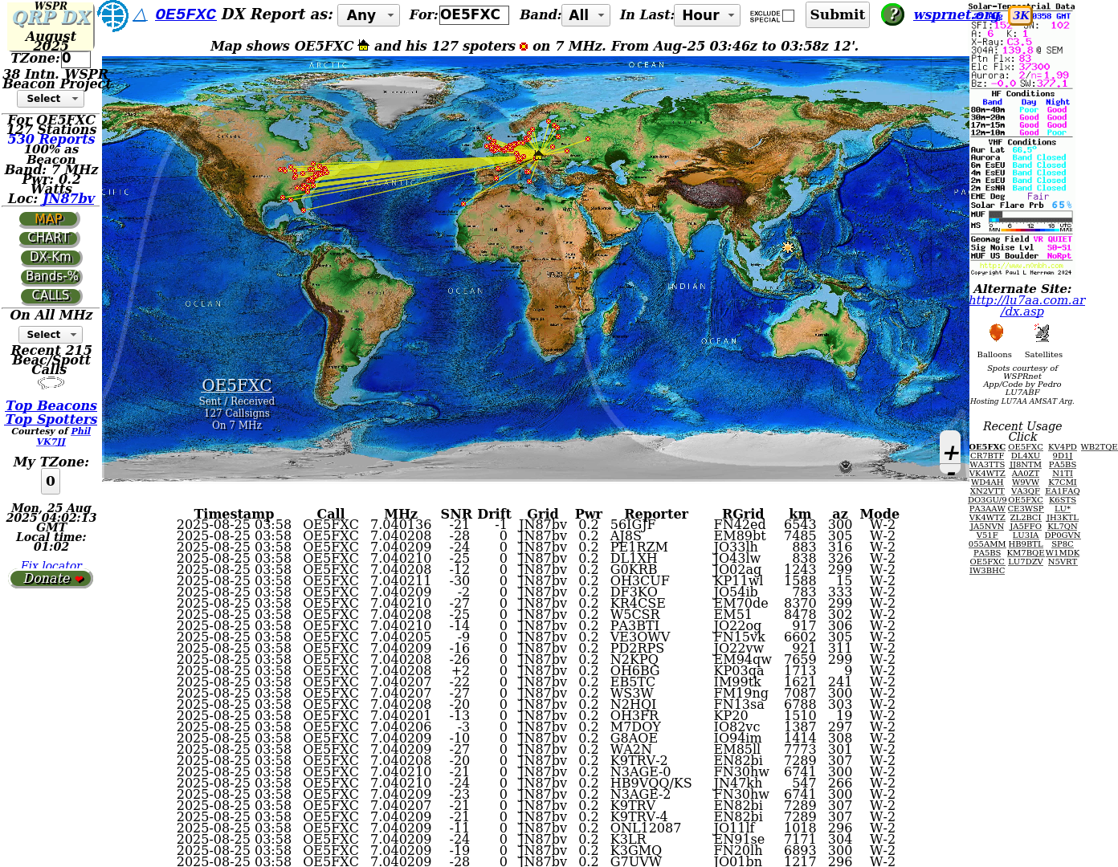
Task: Click the 'For' callsign input field
Action: point(473,15)
